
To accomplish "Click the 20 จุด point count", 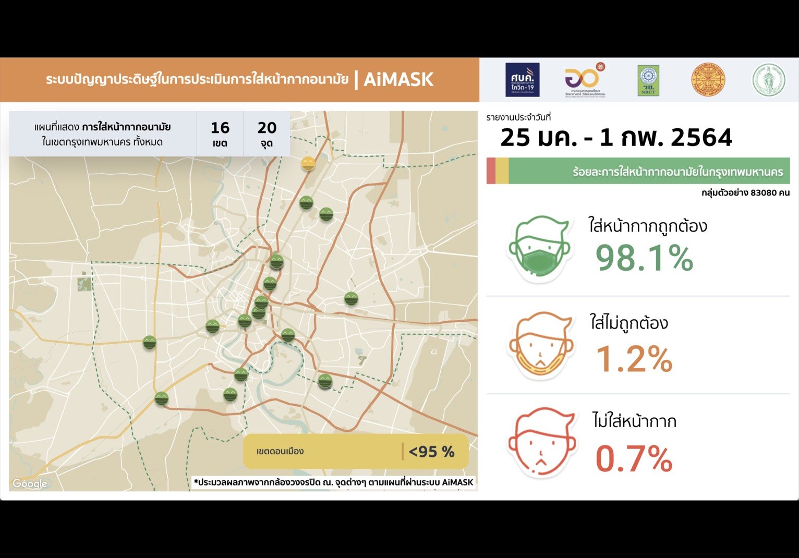I will pos(267,134).
